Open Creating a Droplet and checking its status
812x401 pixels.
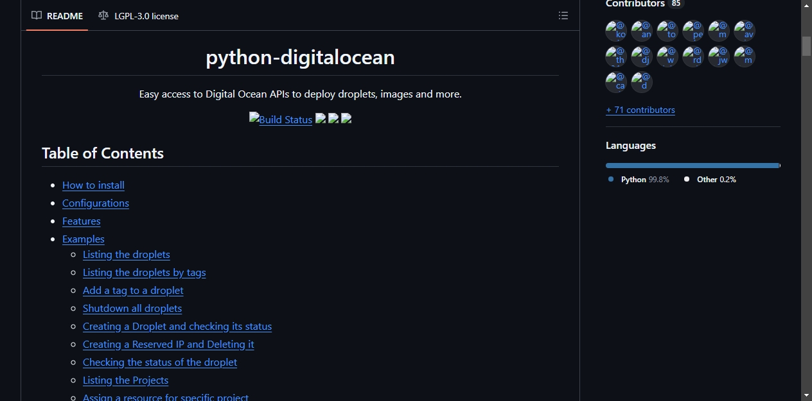click(x=177, y=326)
